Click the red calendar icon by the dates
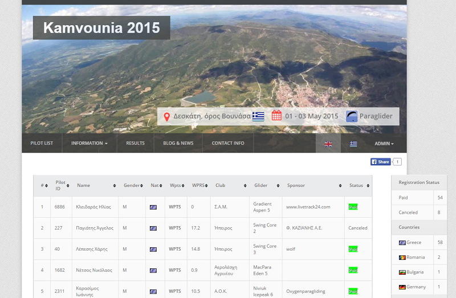 click(276, 116)
